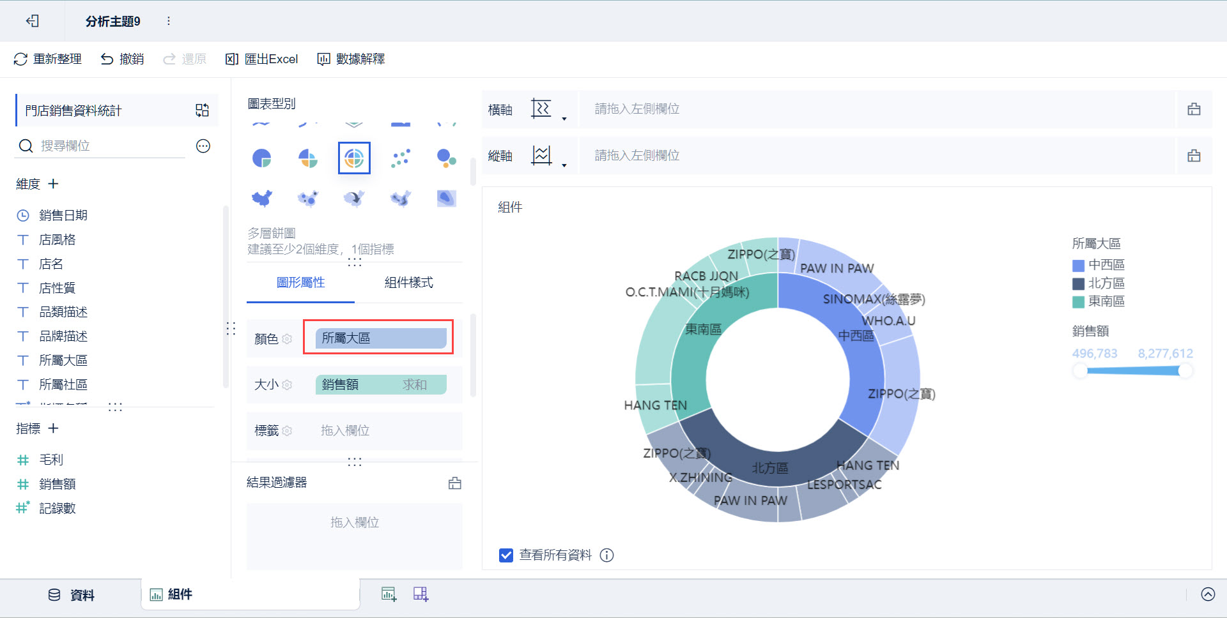Click the maximum handle of the 銷售額 slider

(1185, 371)
